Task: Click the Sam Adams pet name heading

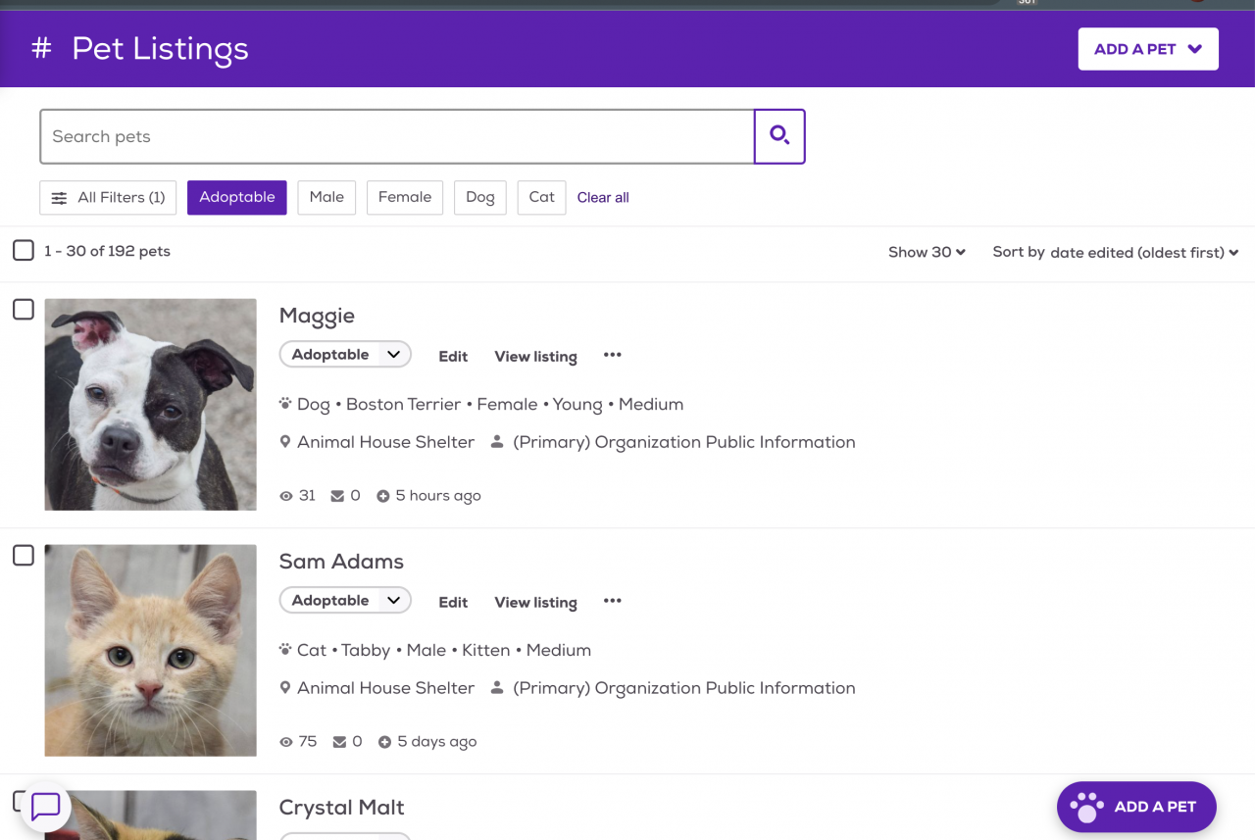Action: click(341, 562)
